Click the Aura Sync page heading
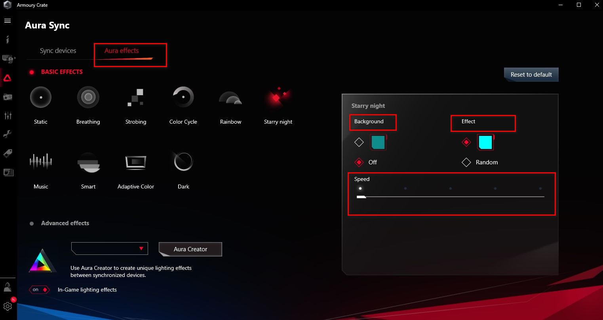 point(47,25)
